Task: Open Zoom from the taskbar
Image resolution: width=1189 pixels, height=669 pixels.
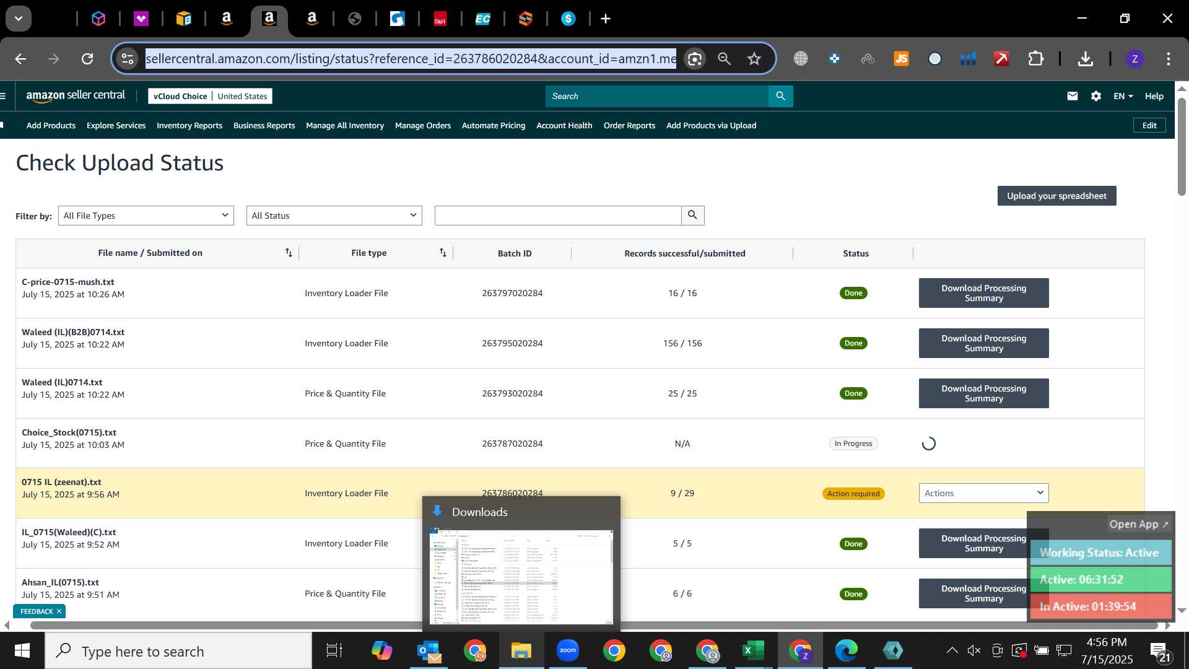Action: click(567, 650)
